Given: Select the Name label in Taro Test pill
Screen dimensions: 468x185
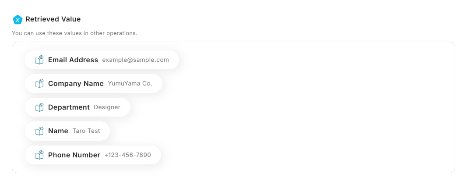Looking at the screenshot, I should (x=58, y=131).
